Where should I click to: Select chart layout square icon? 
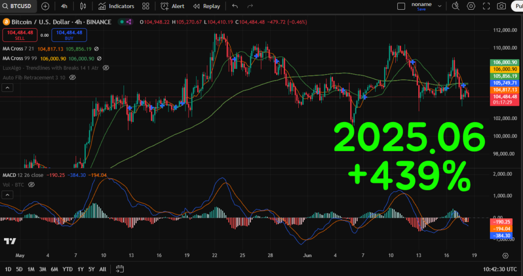[401, 6]
